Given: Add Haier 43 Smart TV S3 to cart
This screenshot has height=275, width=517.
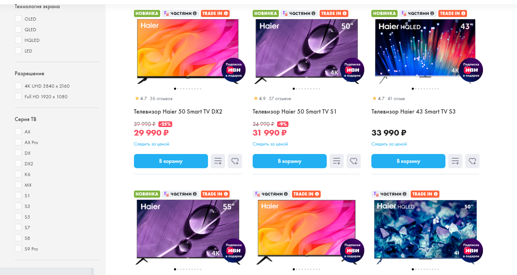Looking at the screenshot, I should (x=408, y=161).
